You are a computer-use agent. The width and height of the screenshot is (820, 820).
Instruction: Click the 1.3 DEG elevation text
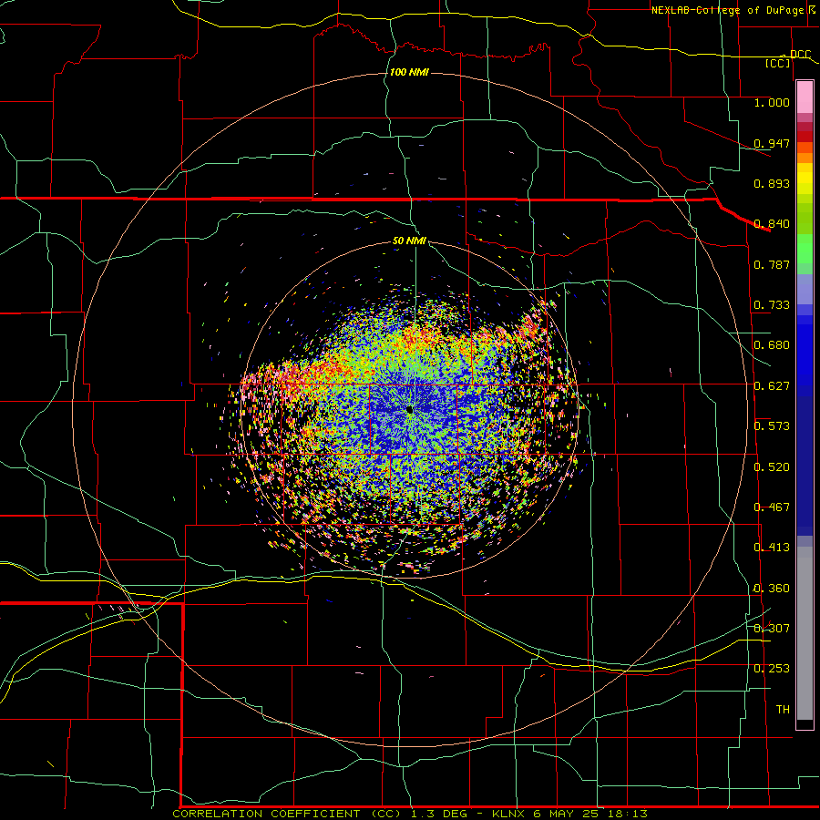[x=440, y=814]
